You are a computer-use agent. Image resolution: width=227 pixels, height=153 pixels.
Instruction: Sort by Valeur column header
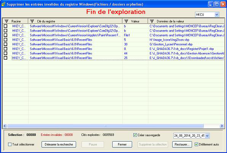click(x=135, y=21)
